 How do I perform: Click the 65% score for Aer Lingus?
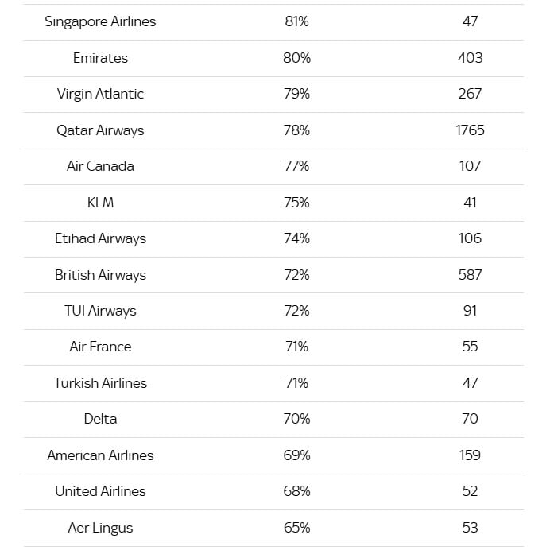296,528
